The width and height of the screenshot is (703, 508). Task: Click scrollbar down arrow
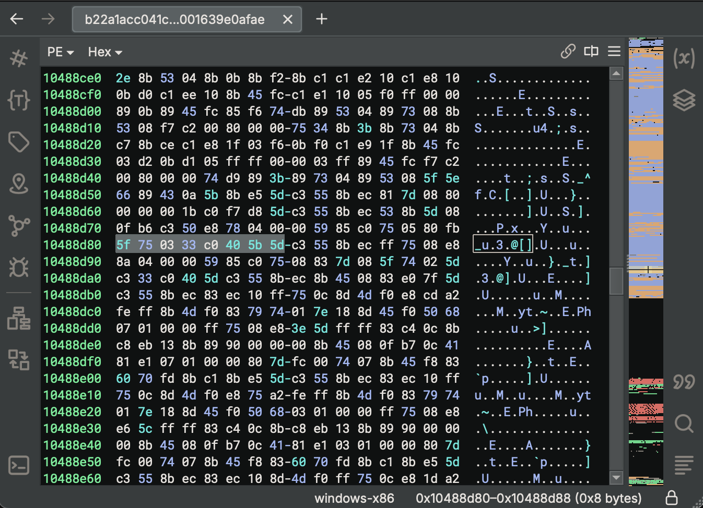pos(616,477)
